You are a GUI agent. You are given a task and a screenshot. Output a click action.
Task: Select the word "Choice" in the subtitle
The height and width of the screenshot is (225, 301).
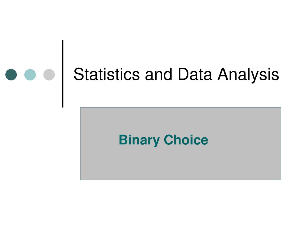pos(186,140)
